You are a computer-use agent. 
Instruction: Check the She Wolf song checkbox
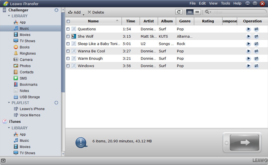(68, 36)
